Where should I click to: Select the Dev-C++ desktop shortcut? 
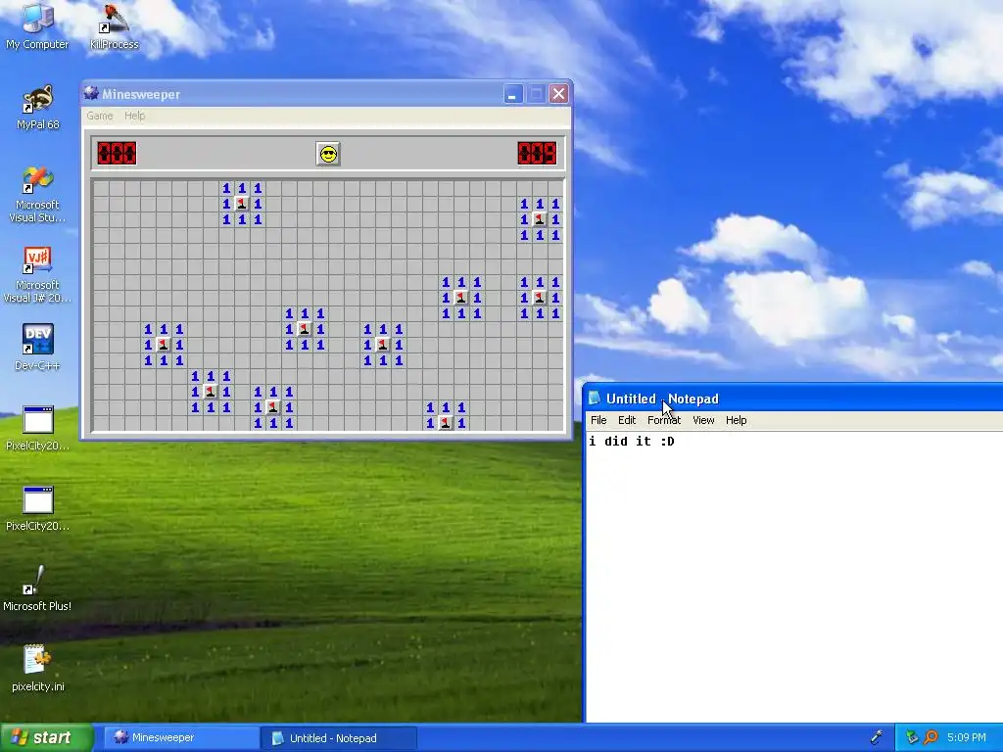[38, 348]
